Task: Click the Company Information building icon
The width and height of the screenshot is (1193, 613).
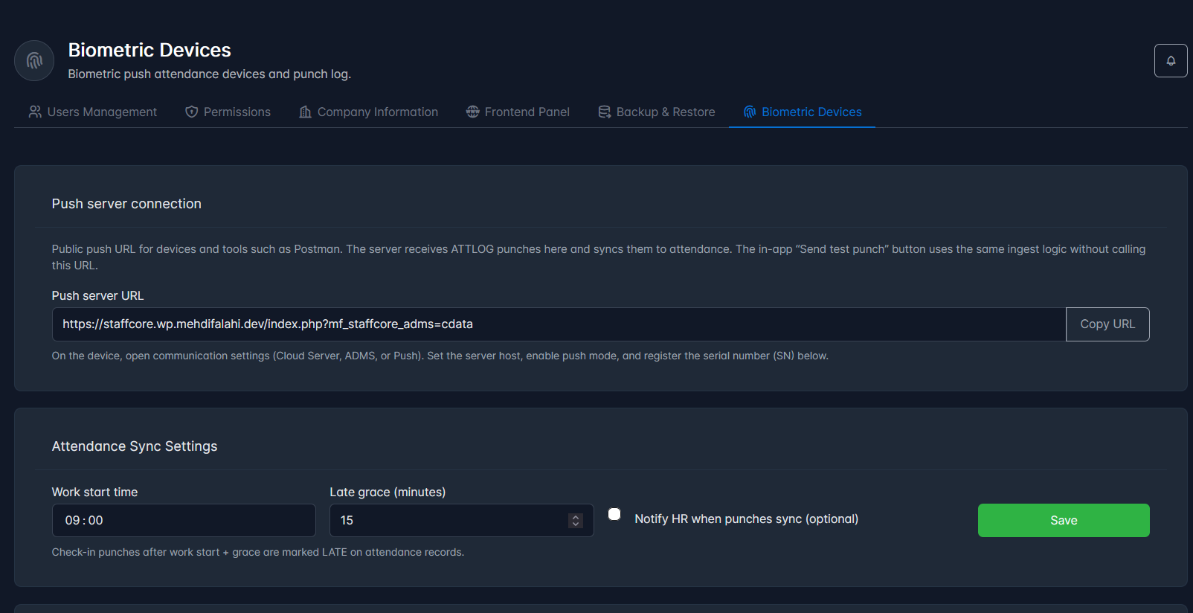Action: (x=305, y=112)
